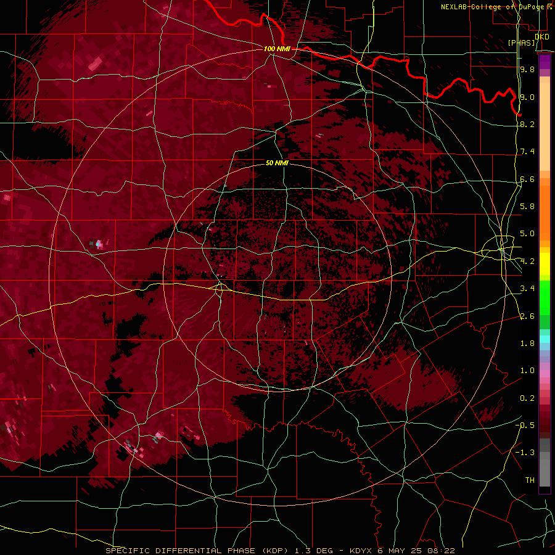
Task: Click the TH threshold label on legend
Action: 530,480
